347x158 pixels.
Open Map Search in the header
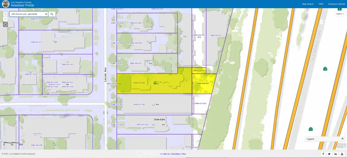(x=308, y=4)
